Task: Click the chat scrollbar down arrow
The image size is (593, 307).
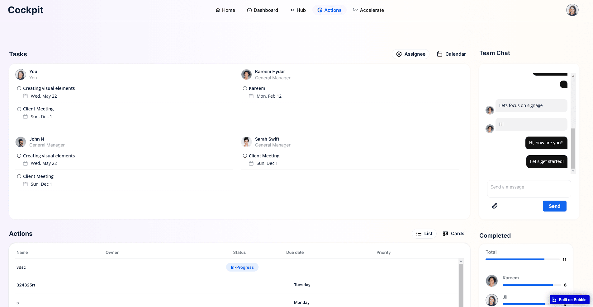Action: point(573,171)
